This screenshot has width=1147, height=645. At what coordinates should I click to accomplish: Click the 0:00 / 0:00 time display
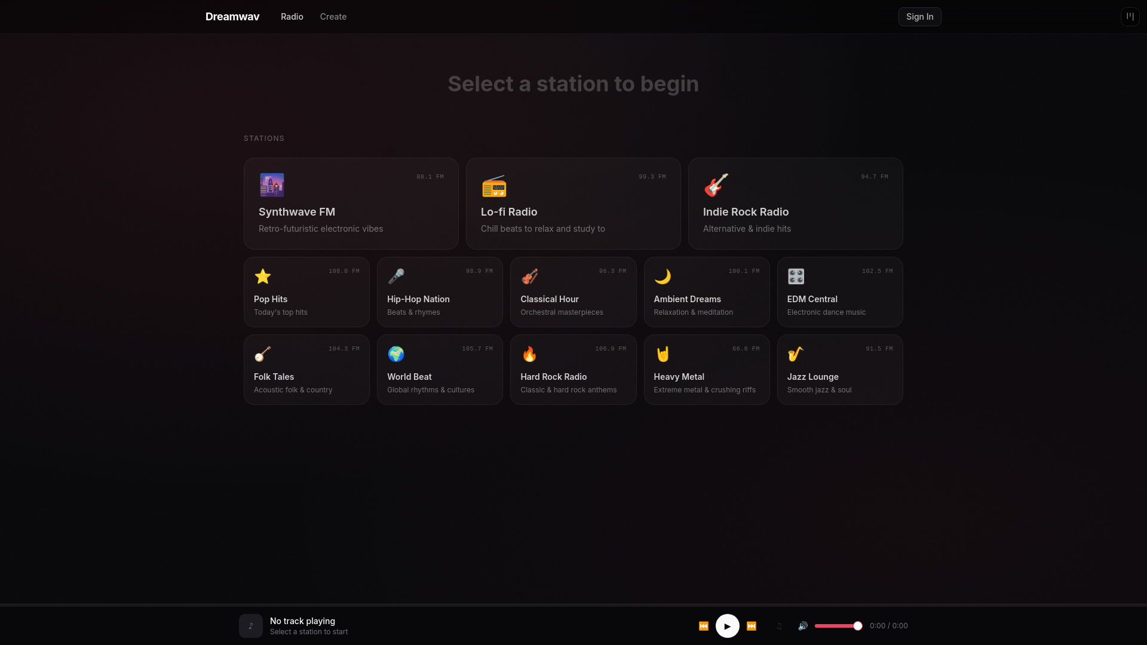click(889, 626)
